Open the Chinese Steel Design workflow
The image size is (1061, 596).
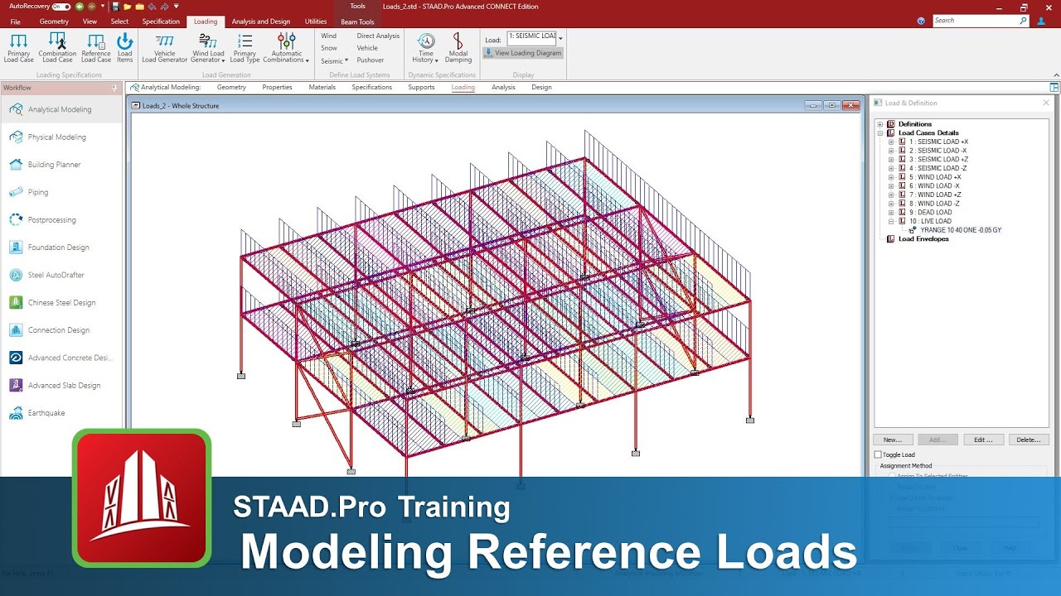[x=61, y=303]
